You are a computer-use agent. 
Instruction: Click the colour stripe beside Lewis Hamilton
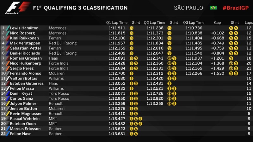coord(8,28)
